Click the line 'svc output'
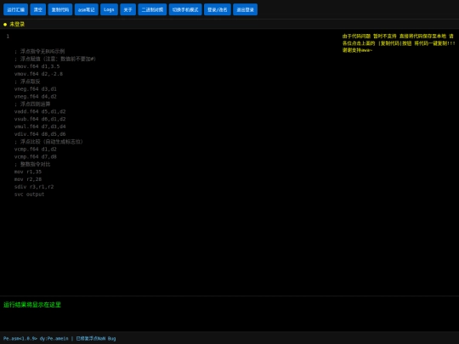Viewport: 459px width, 344px height. (29, 195)
